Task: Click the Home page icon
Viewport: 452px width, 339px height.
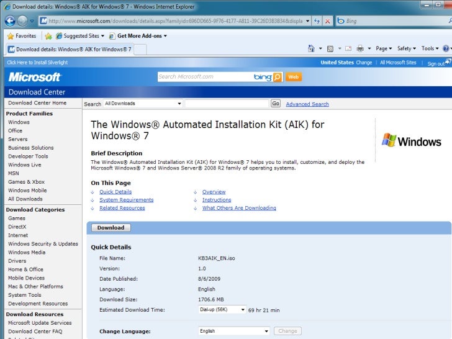Action: pyautogui.click(x=311, y=48)
